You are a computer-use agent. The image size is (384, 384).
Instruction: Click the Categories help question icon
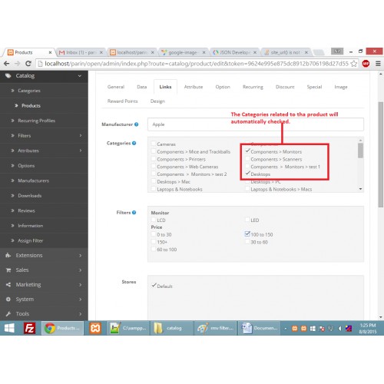[134, 143]
